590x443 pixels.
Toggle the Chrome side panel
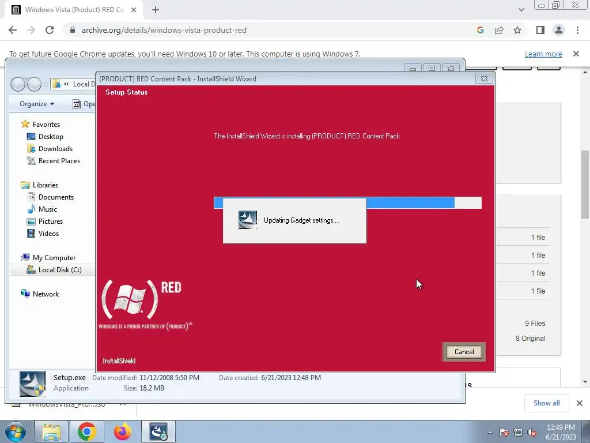(540, 30)
